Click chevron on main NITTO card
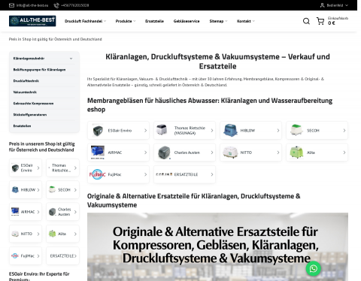361x281 pixels. point(278,153)
